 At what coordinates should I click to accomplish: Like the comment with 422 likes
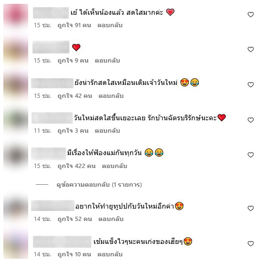(x=250, y=155)
